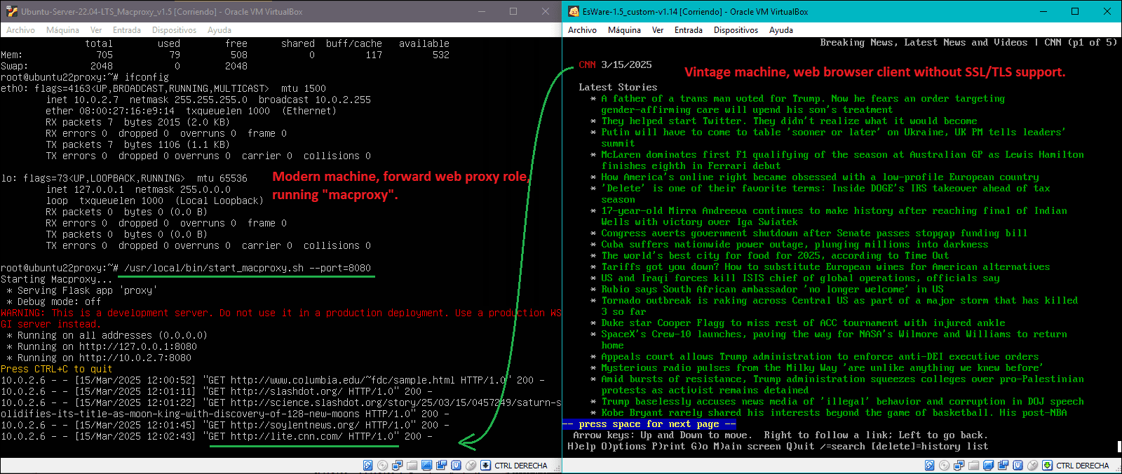The height and width of the screenshot is (474, 1122).
Task: Open Ayuda menu in Ubuntu-Server window
Action: click(219, 30)
